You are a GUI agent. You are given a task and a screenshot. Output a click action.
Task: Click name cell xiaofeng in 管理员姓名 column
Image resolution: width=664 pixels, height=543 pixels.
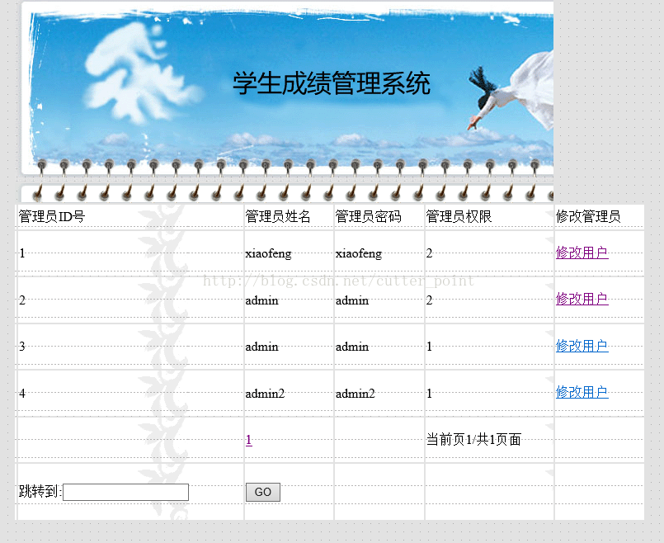coord(268,253)
